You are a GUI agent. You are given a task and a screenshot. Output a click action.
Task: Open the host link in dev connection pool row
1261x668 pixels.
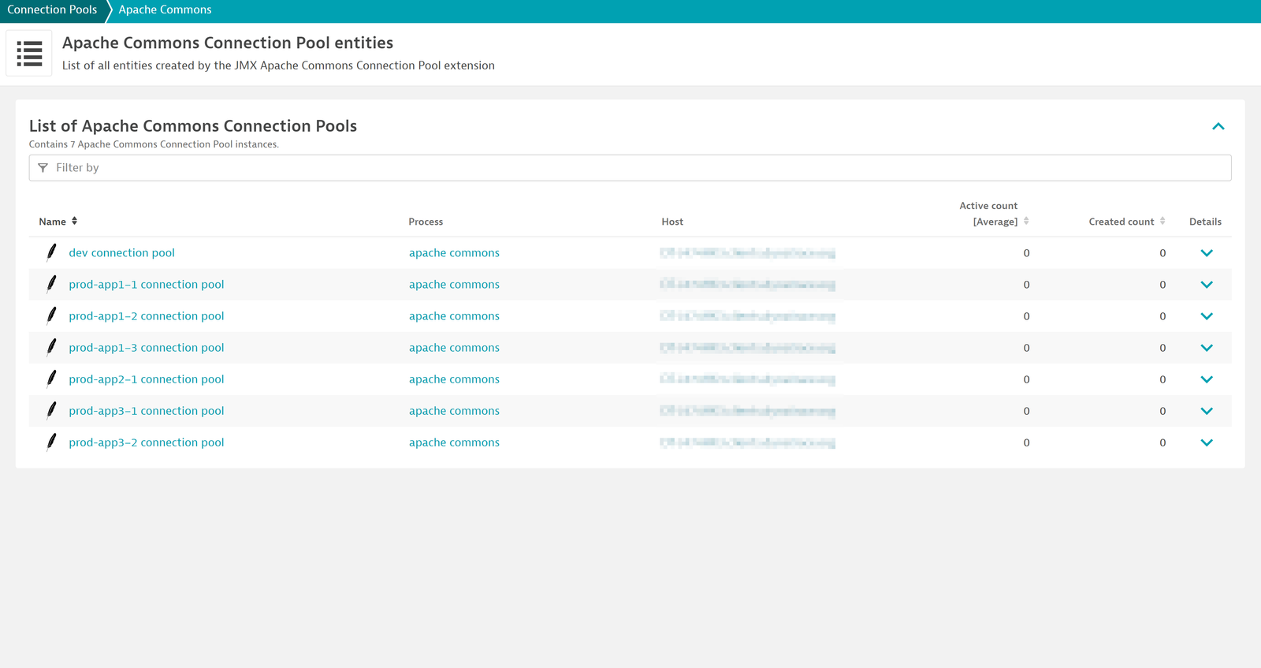click(747, 253)
